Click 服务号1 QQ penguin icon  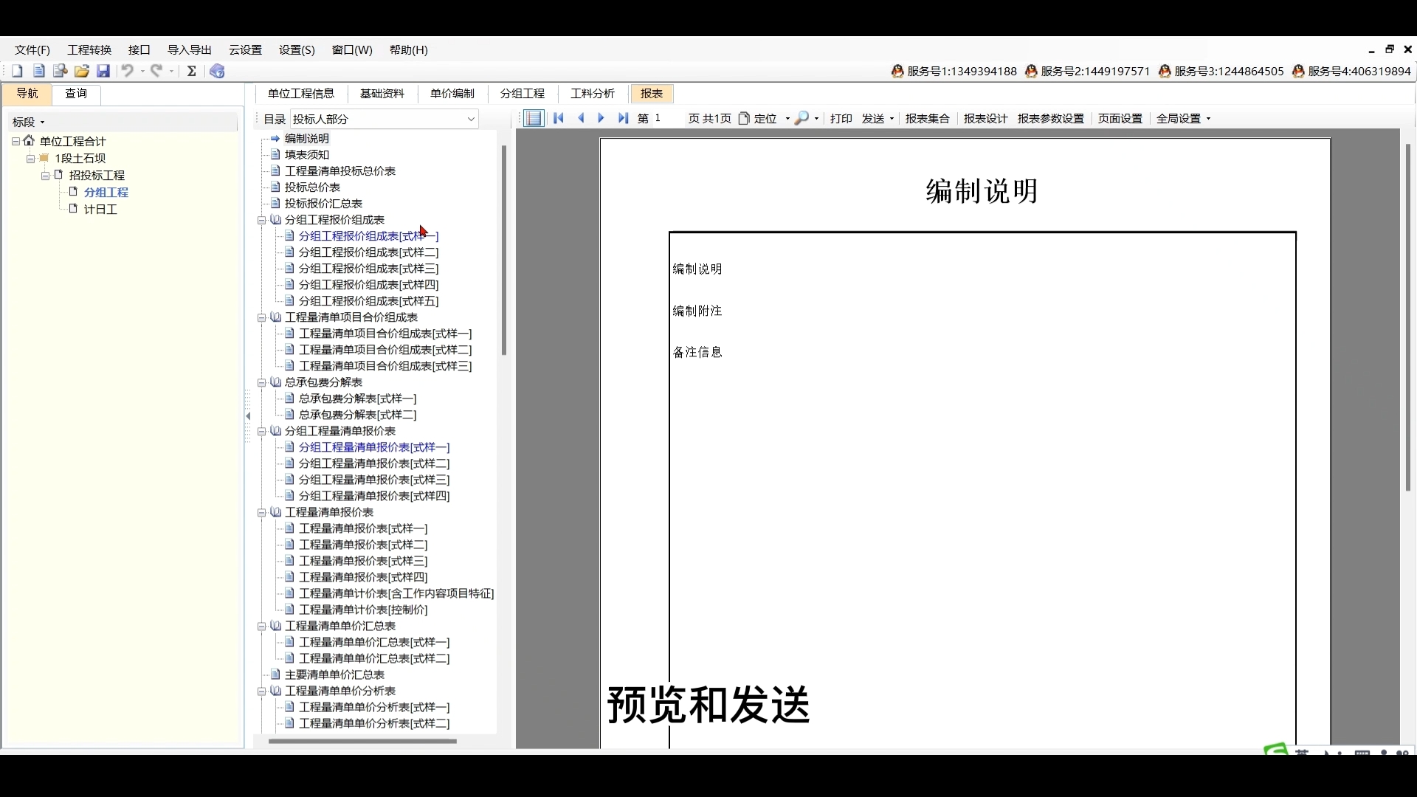point(897,72)
